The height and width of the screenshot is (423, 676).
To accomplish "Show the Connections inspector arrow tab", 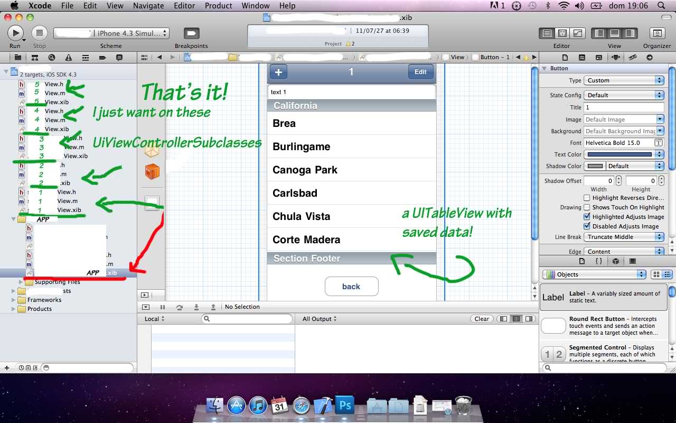I will 649,57.
